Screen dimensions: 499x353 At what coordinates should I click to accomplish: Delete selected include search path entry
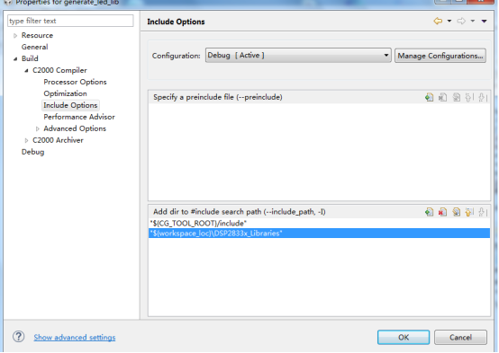tap(442, 212)
